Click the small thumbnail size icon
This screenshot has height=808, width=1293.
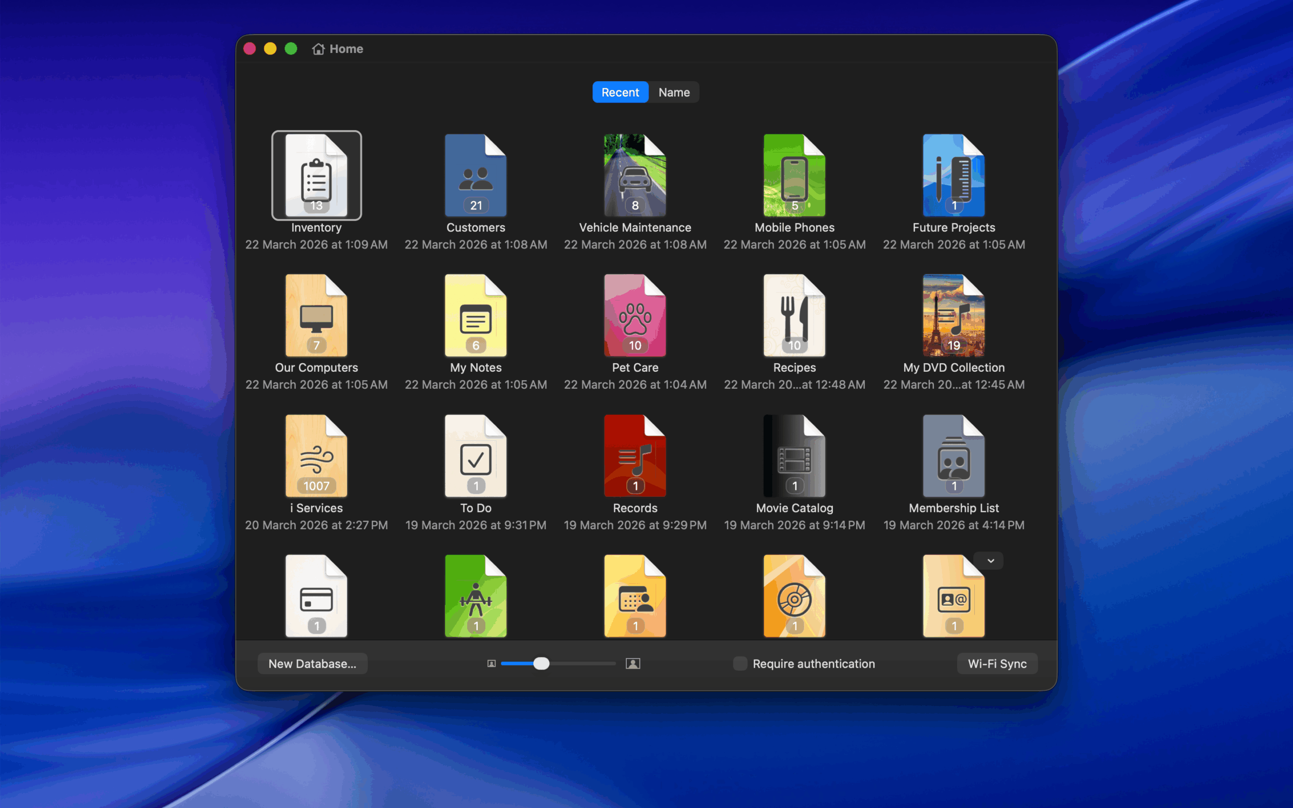pos(491,663)
